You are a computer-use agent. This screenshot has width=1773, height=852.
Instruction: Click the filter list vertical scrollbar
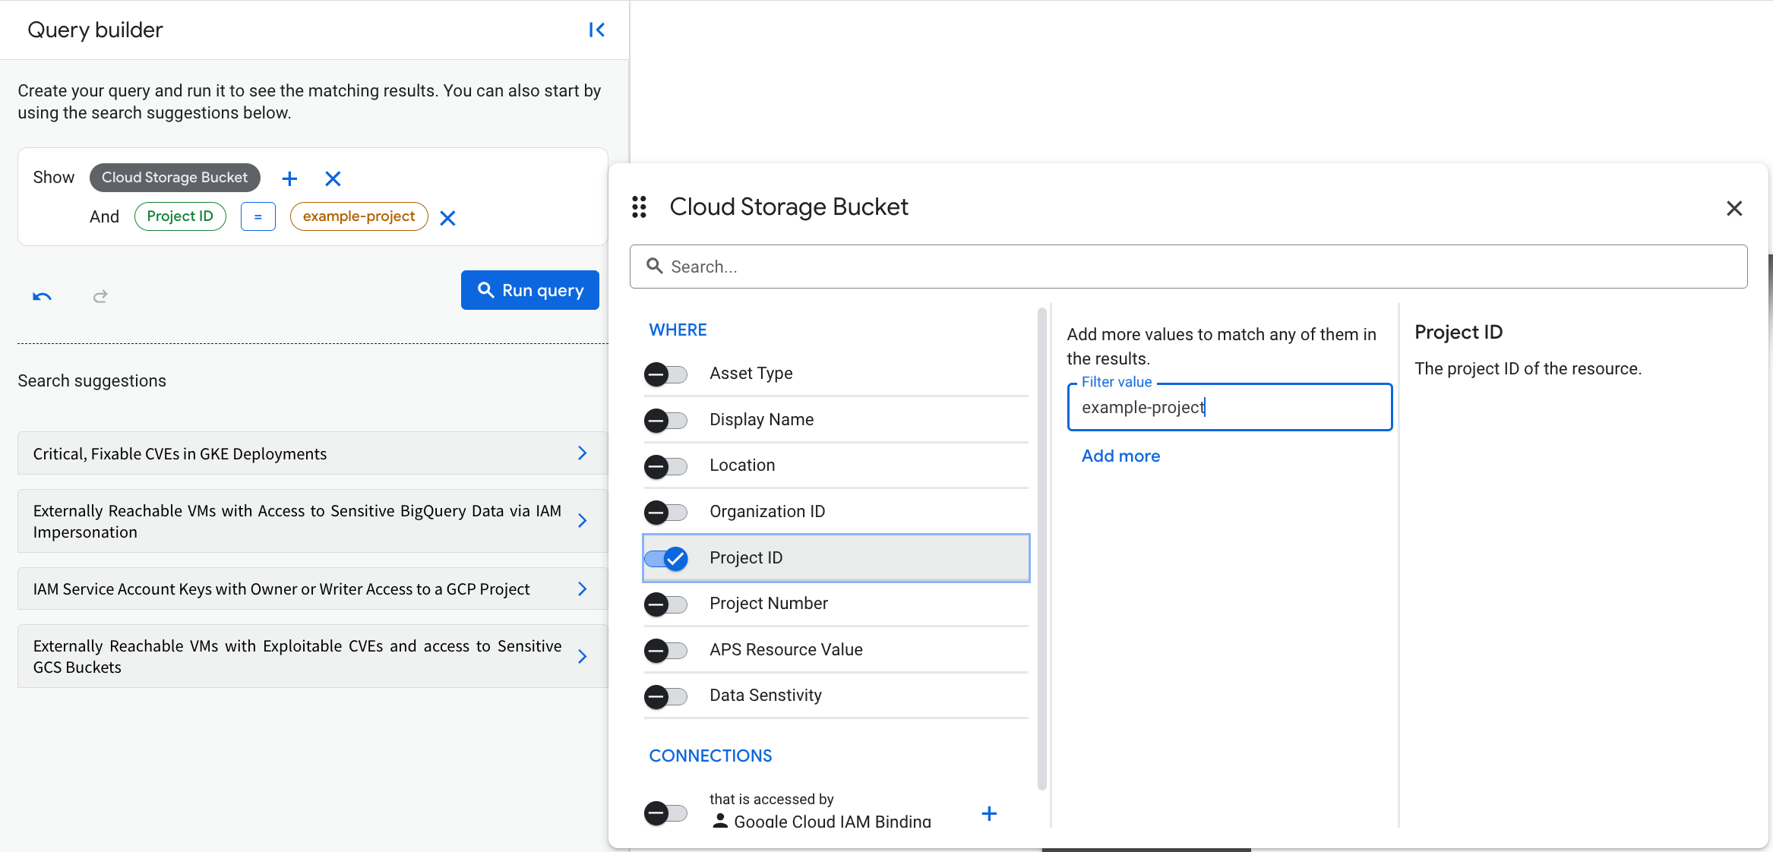click(1041, 547)
